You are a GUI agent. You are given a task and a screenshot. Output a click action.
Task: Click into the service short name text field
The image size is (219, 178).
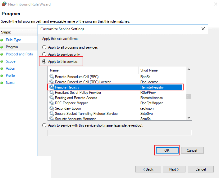120,133
